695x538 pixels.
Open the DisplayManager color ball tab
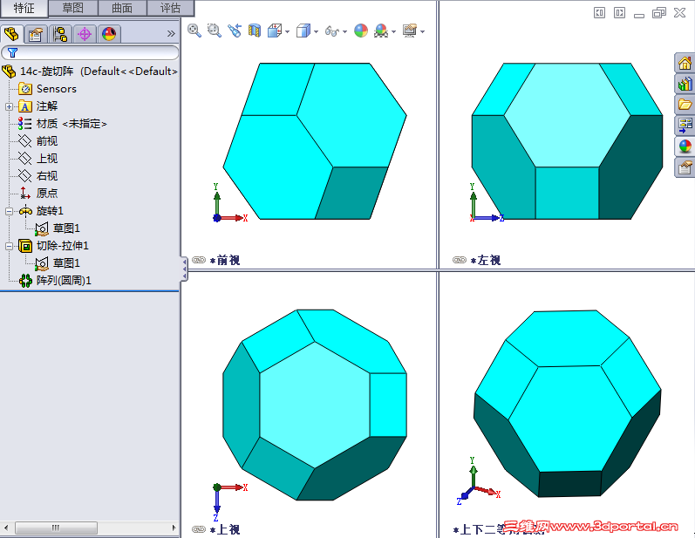tap(109, 34)
